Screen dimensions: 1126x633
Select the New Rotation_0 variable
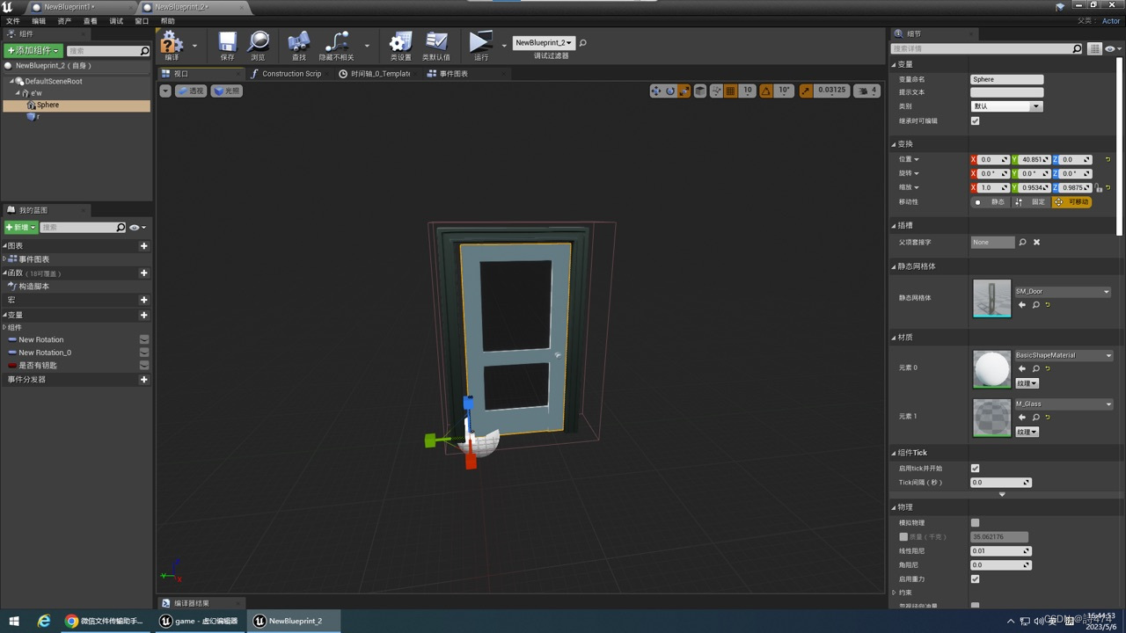(x=45, y=353)
